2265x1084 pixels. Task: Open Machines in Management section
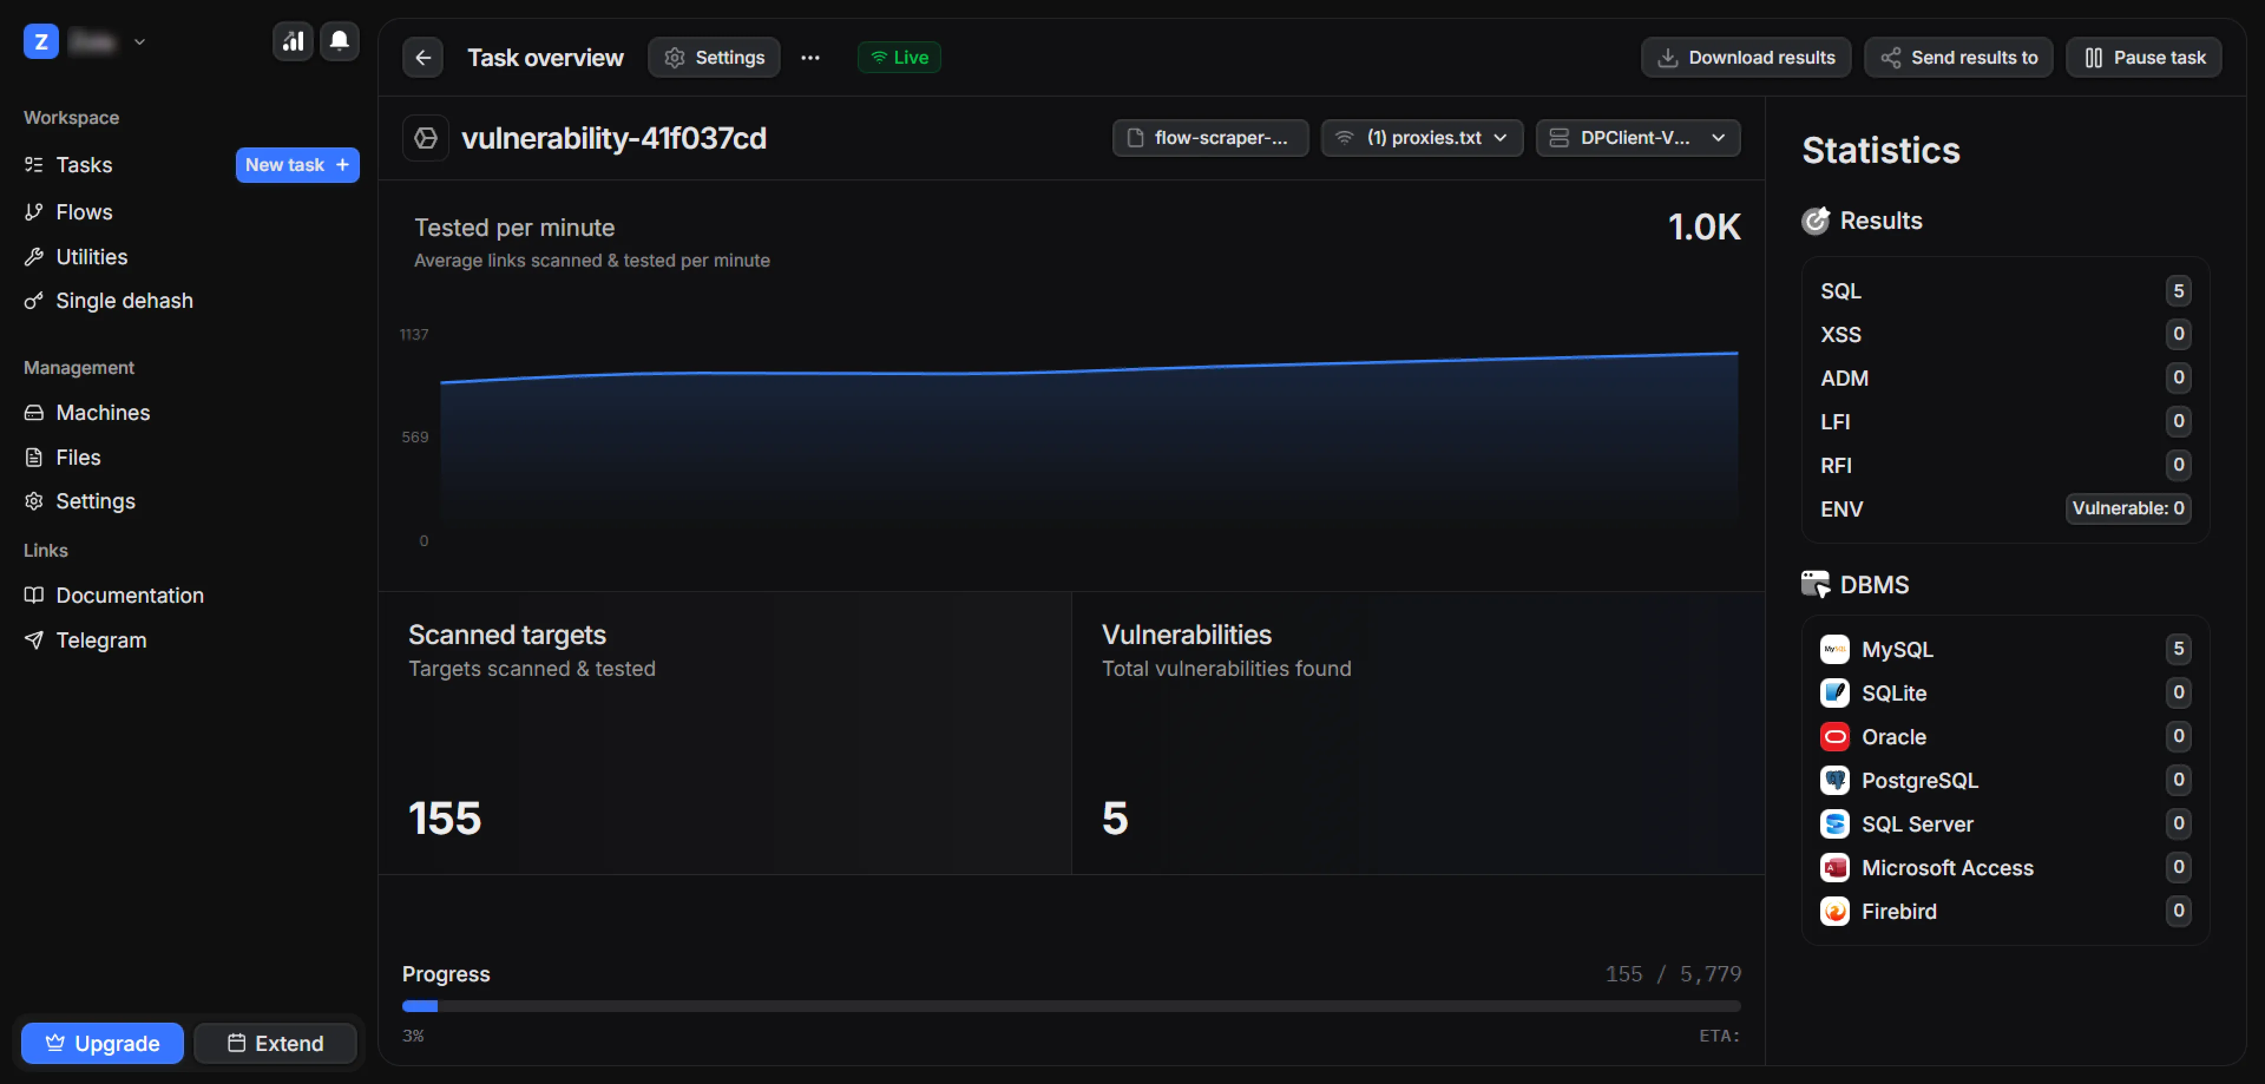point(103,412)
